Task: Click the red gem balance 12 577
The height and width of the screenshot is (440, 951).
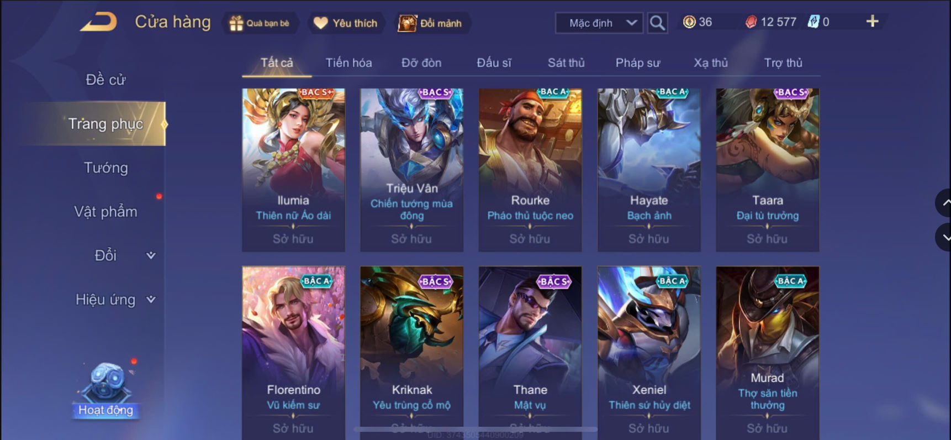Action: (771, 22)
